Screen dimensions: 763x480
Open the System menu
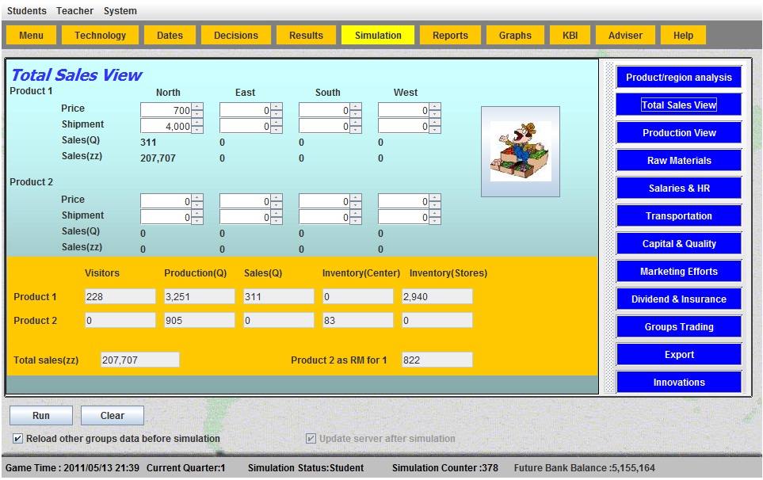[120, 11]
